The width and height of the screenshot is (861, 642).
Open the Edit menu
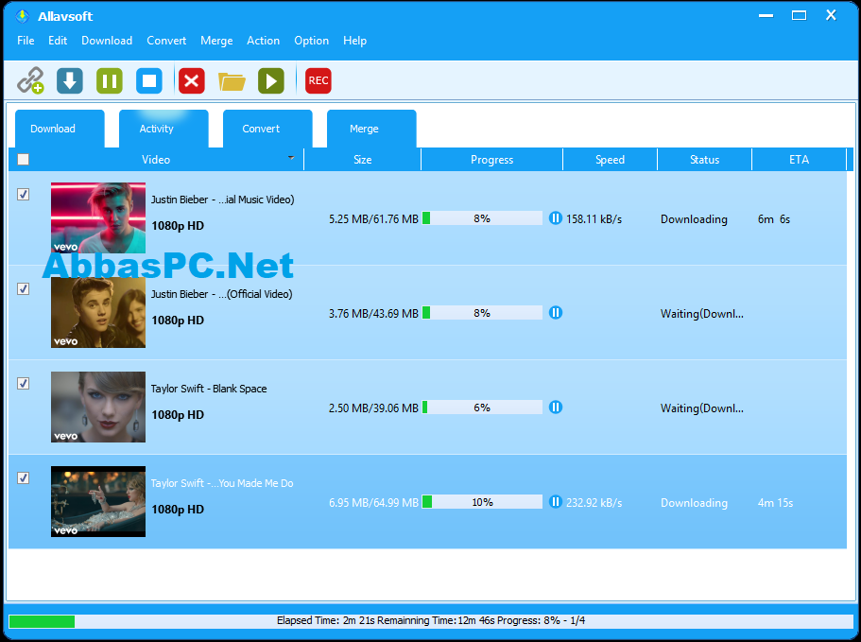58,41
